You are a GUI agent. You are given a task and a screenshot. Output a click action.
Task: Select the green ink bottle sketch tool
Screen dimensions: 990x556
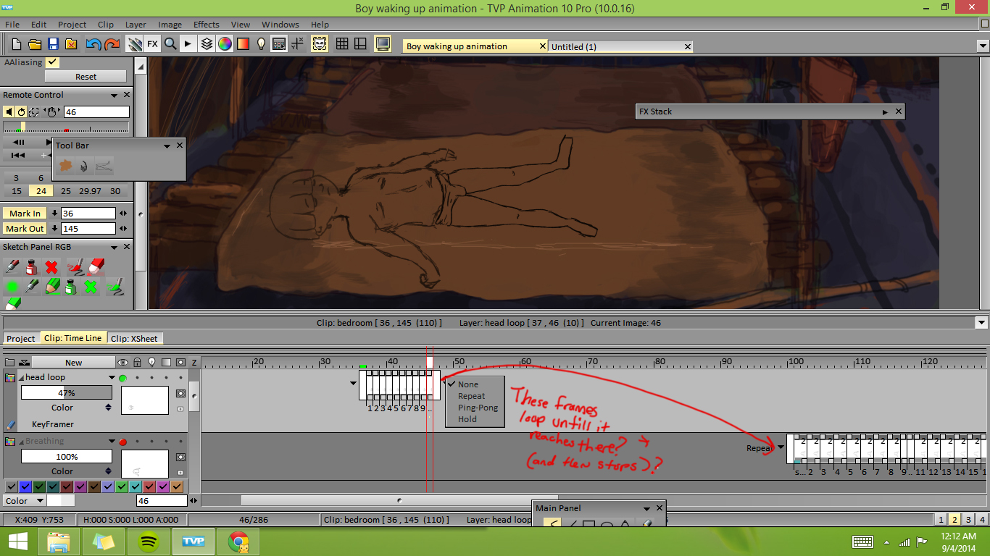pos(70,287)
